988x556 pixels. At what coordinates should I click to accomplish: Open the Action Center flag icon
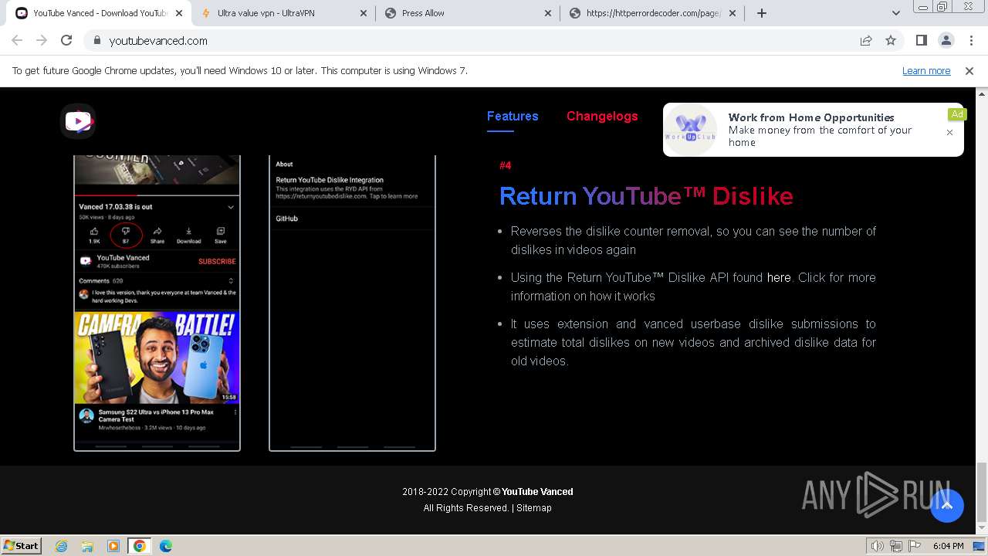(915, 546)
